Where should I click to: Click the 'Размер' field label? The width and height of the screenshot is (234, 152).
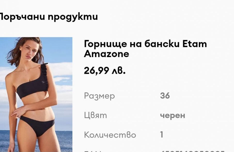(x=99, y=96)
